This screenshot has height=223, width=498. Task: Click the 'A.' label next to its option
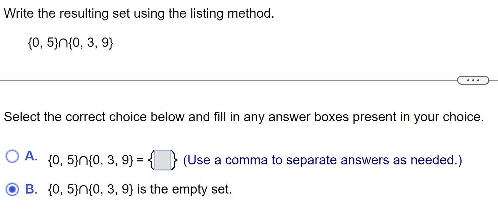pos(31,156)
